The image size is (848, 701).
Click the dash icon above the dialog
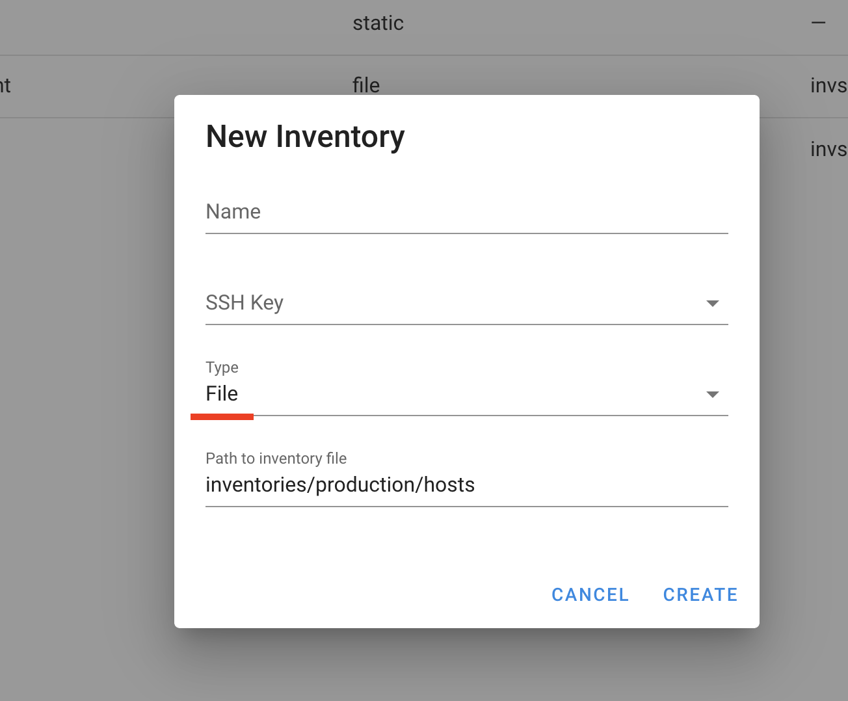coord(818,22)
